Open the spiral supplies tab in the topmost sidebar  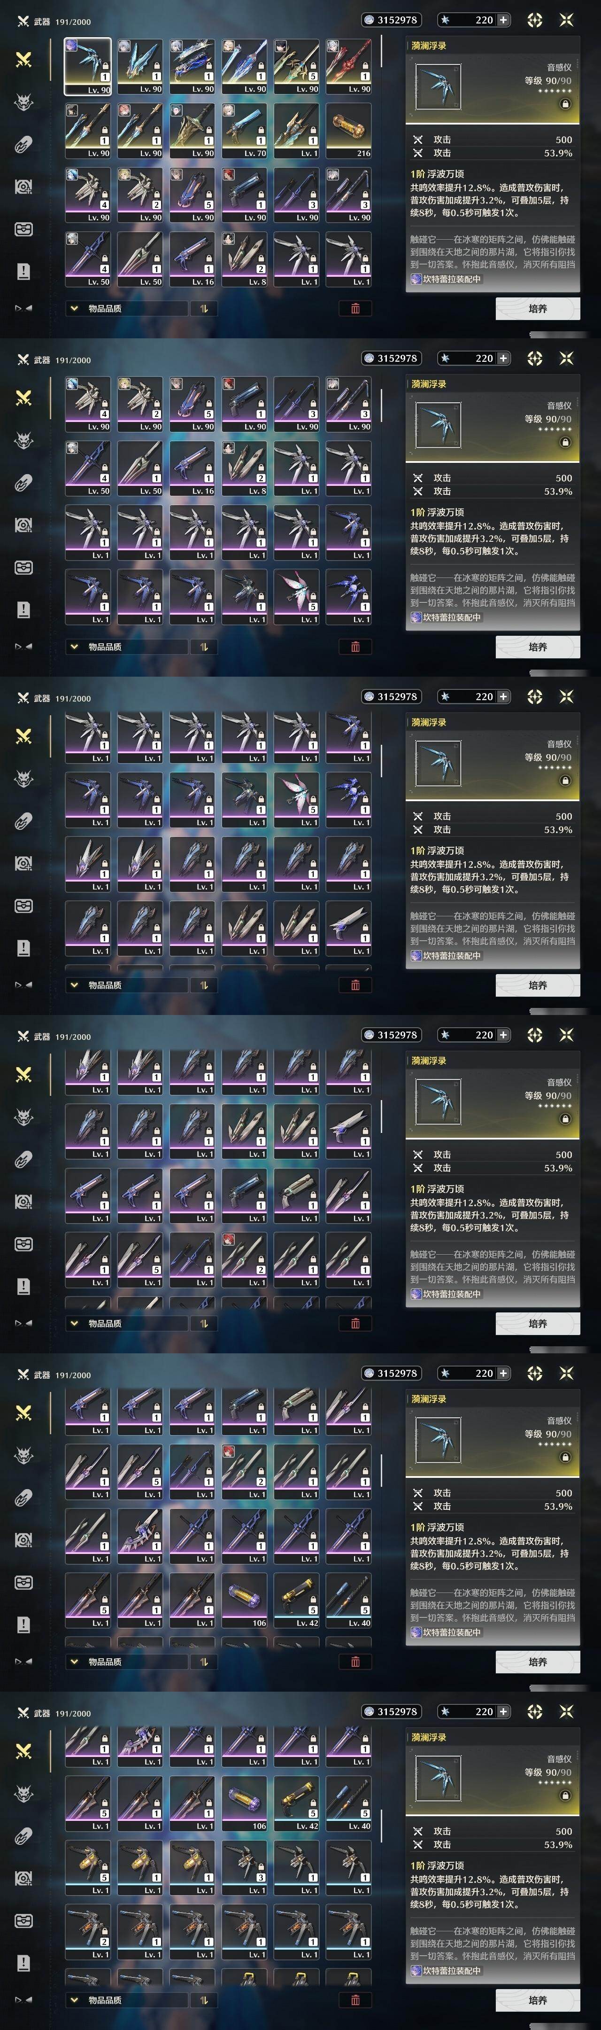point(23,187)
